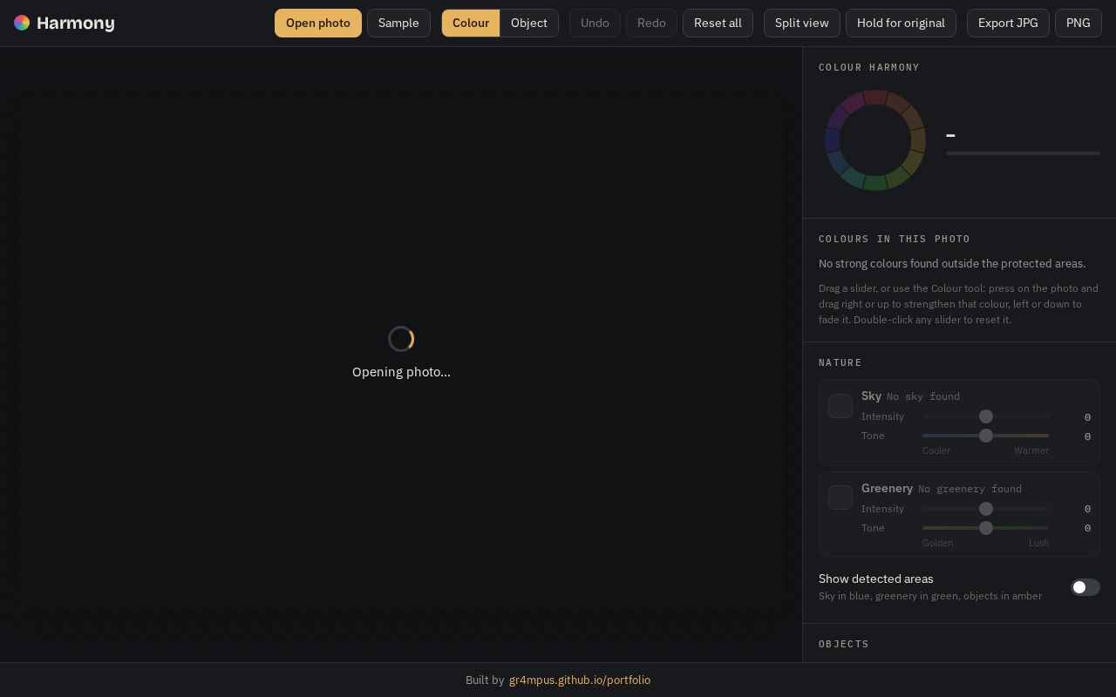Click the colour harmony wheel
The width and height of the screenshot is (1116, 697).
coord(874,140)
